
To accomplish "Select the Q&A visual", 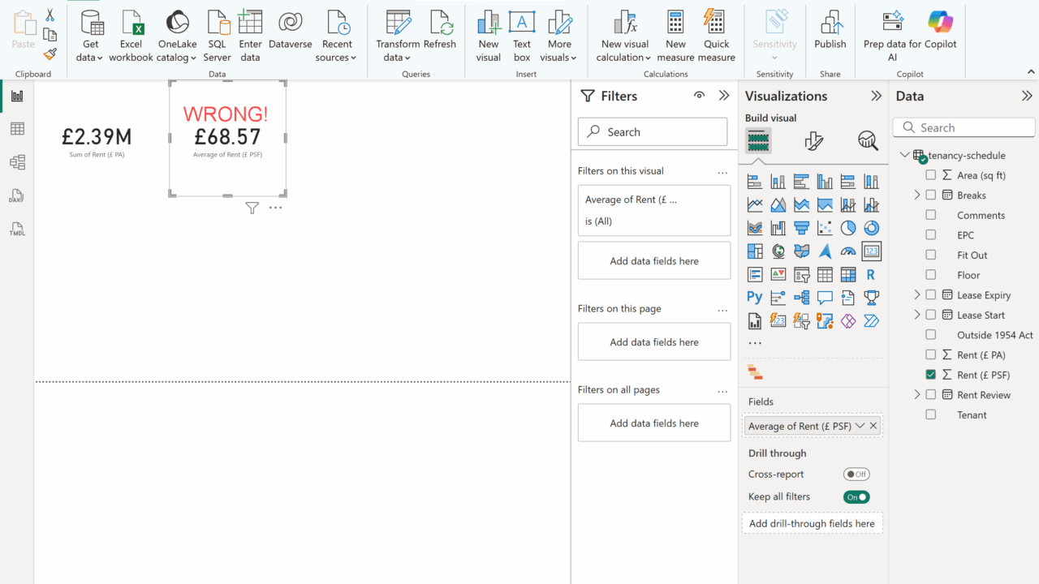I will click(x=825, y=298).
